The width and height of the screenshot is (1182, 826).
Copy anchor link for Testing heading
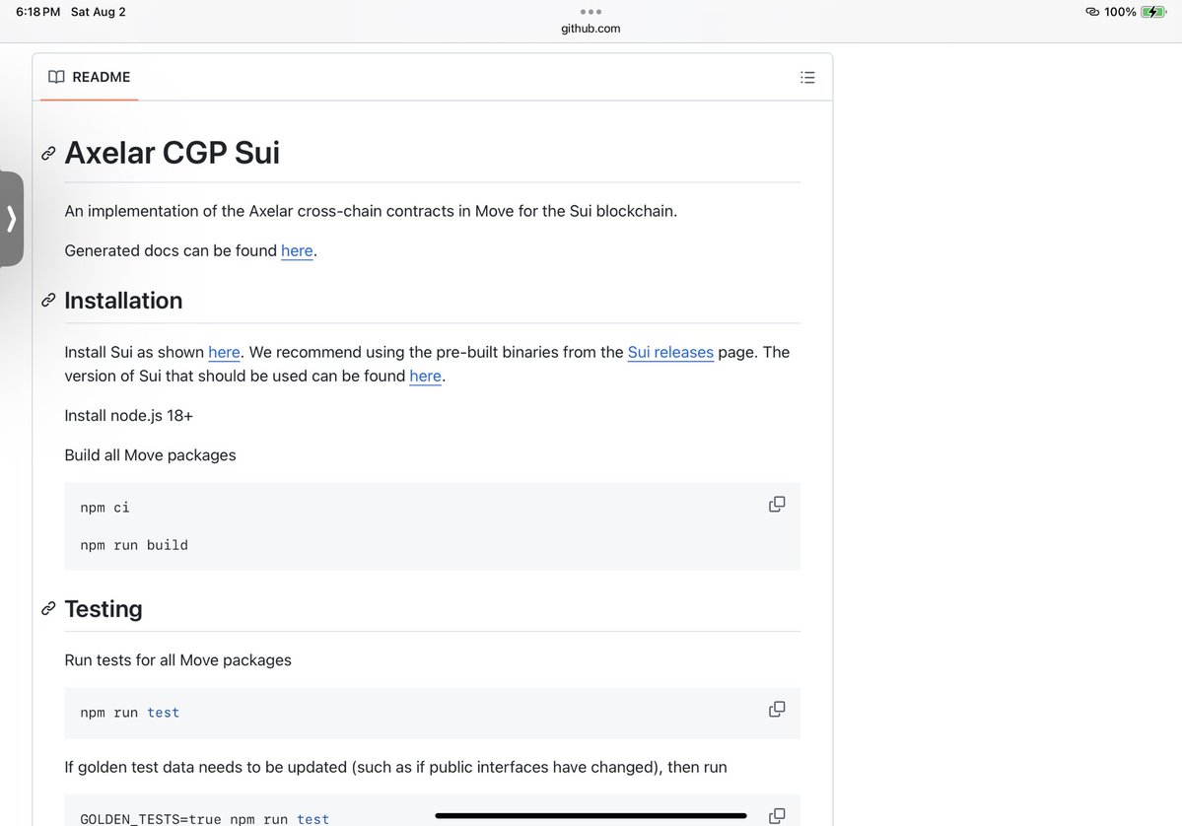pyautogui.click(x=48, y=608)
